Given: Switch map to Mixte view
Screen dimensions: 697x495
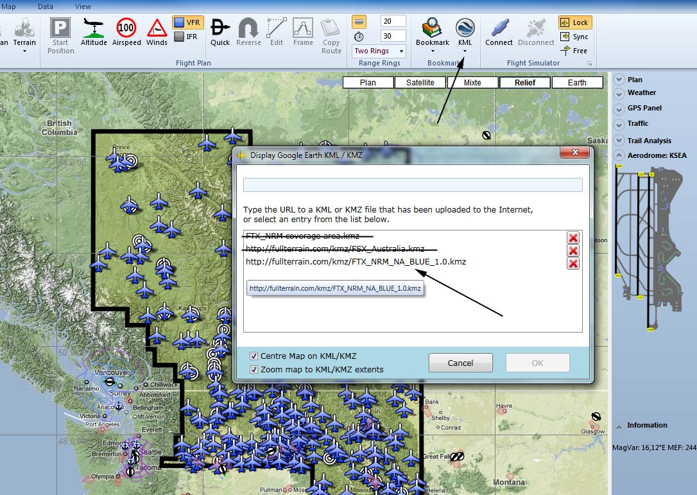Looking at the screenshot, I should (x=472, y=82).
